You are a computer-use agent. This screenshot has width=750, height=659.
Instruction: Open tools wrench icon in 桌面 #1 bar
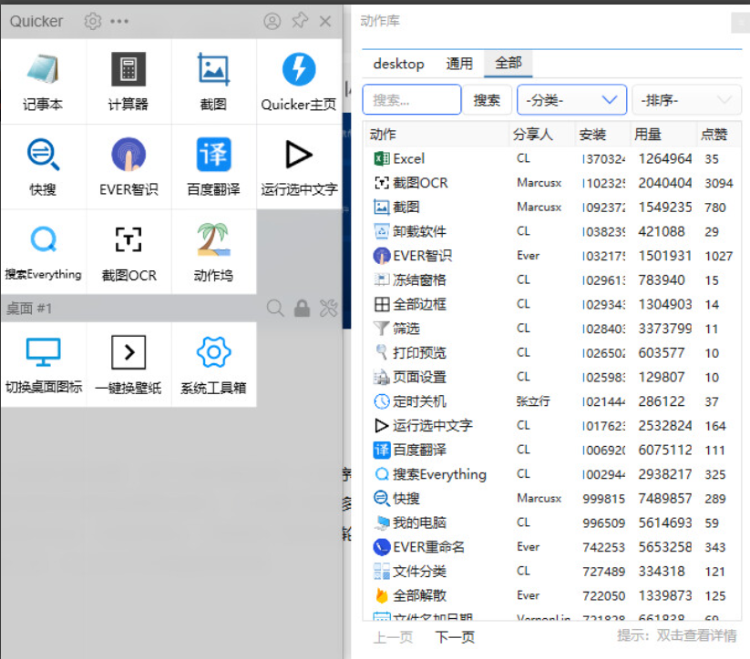[x=329, y=309]
